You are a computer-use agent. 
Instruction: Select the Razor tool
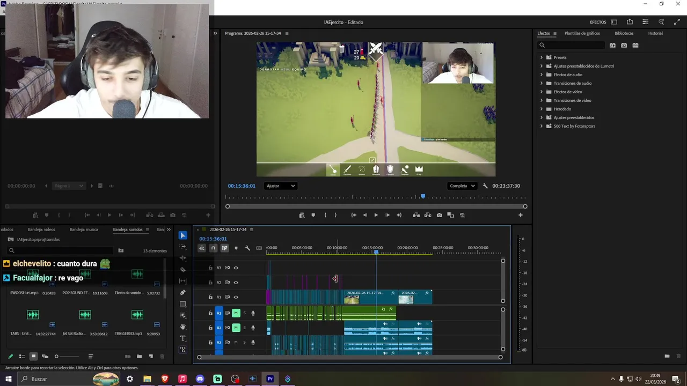pos(182,270)
